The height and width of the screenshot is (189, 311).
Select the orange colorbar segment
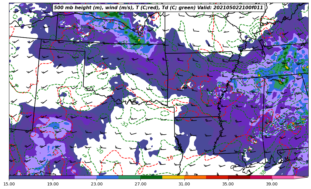tap(195, 177)
